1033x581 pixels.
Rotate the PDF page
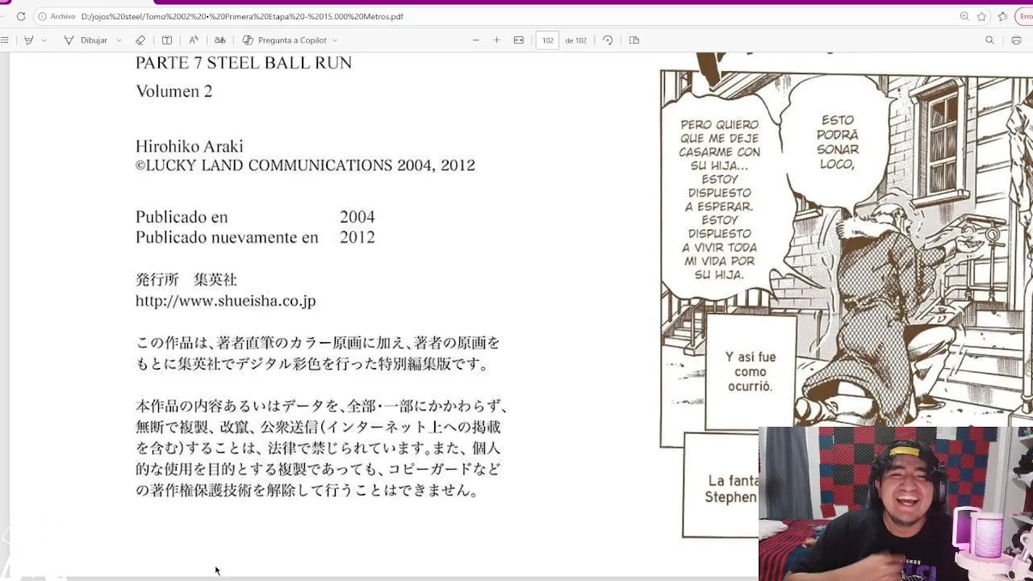[x=608, y=40]
